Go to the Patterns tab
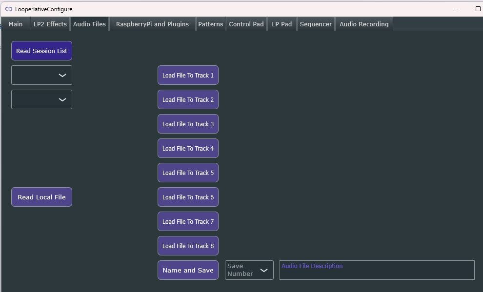 (x=211, y=24)
